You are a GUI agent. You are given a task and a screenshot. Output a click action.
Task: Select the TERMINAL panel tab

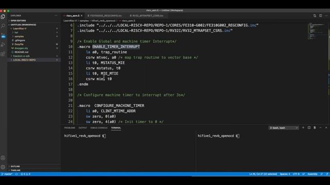116,128
